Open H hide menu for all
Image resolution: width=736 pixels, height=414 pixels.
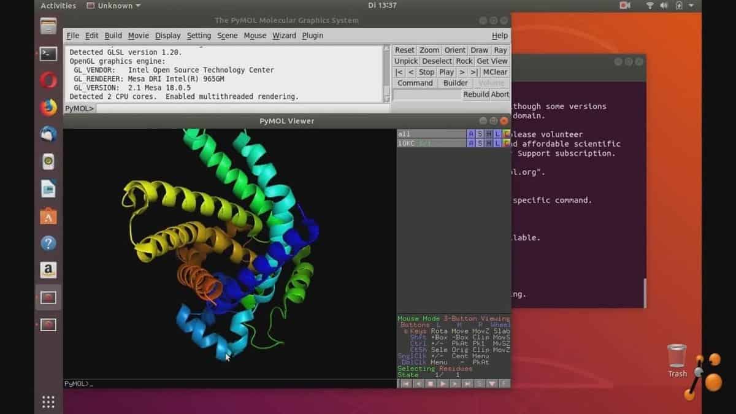coord(489,134)
